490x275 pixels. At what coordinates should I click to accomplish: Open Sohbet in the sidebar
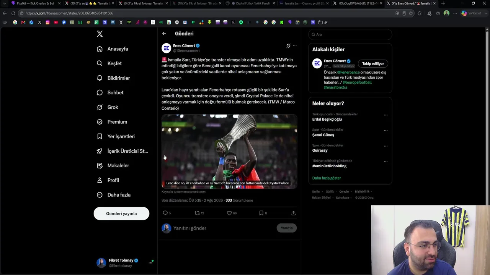pos(110,92)
